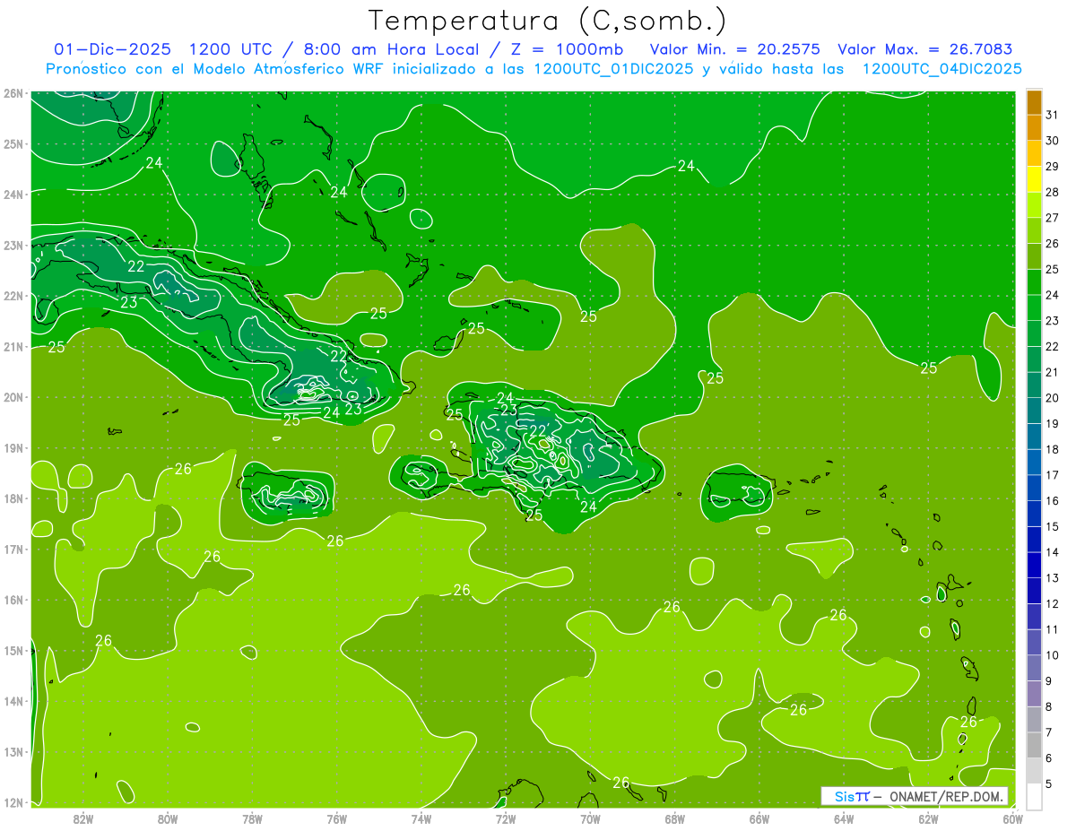The width and height of the screenshot is (1076, 831).
Task: Click the "19N" latitude label
Action: point(13,447)
